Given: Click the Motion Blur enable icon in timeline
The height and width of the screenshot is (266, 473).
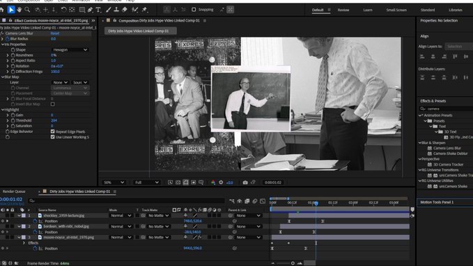Looking at the screenshot, I should [x=255, y=201].
